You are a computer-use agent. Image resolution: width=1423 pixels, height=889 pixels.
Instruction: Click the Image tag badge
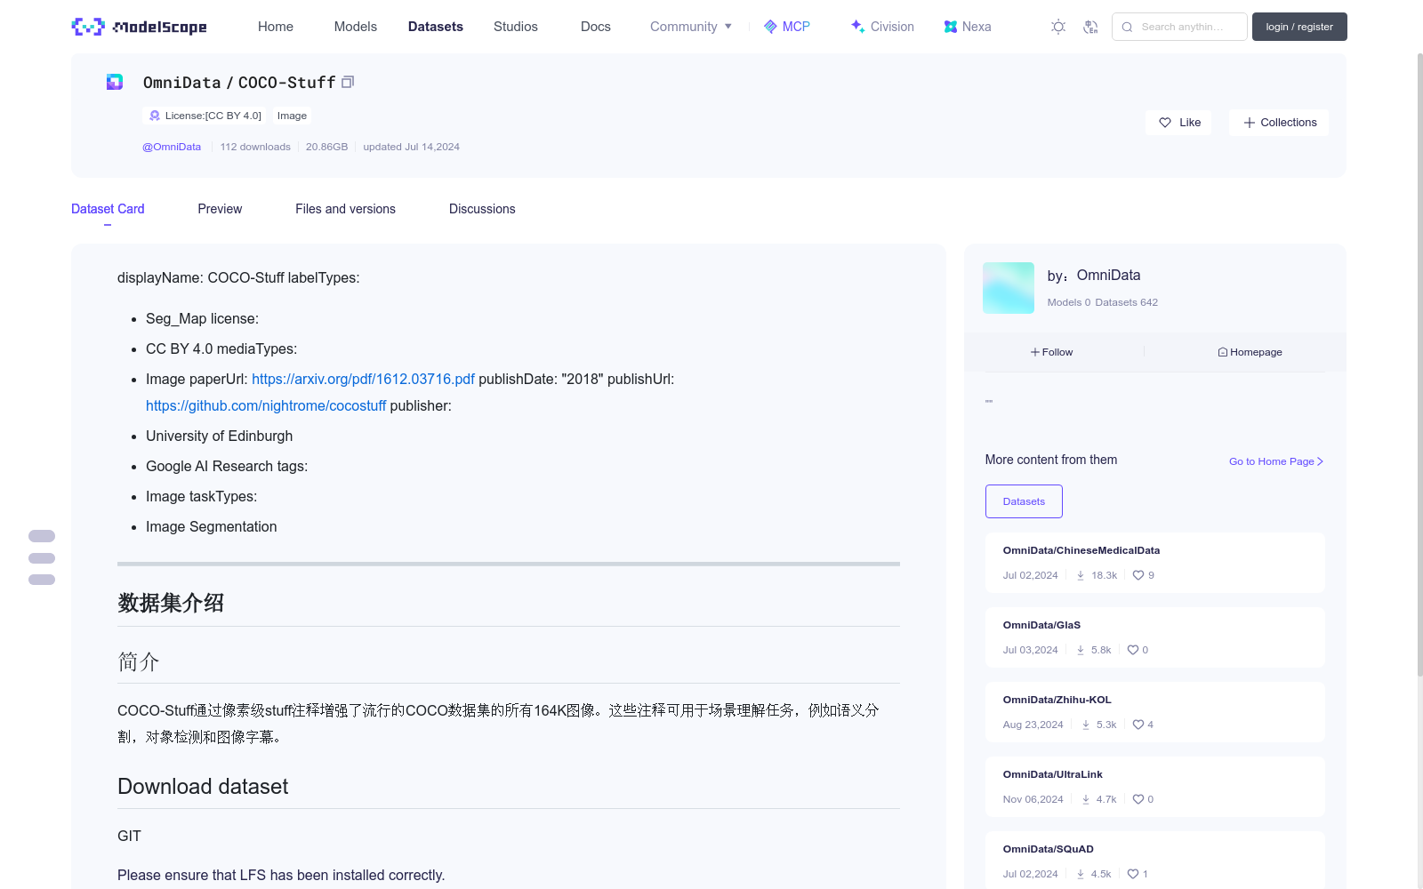(x=292, y=116)
